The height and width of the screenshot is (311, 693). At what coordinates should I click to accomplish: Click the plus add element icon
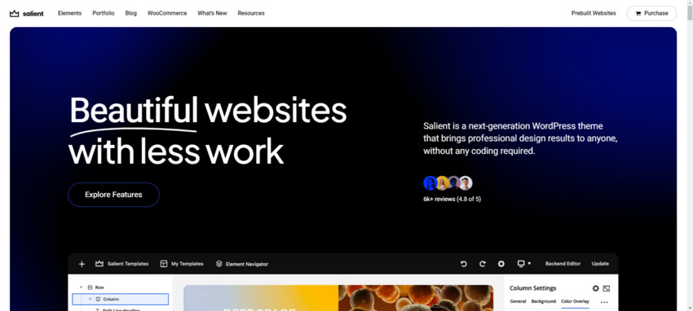pyautogui.click(x=82, y=264)
